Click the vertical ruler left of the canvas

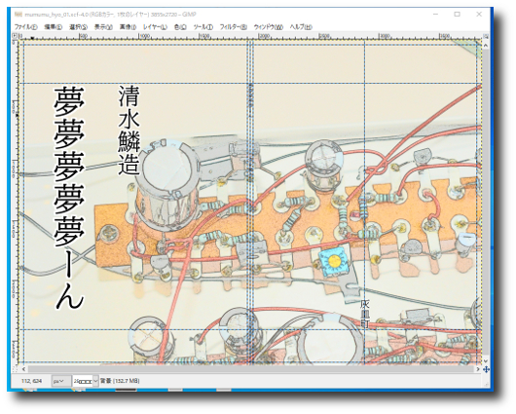coord(15,202)
